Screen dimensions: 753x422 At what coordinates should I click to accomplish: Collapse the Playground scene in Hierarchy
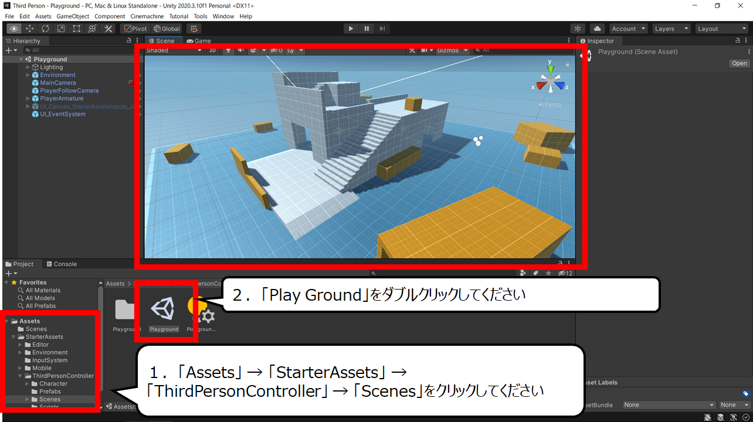point(21,59)
